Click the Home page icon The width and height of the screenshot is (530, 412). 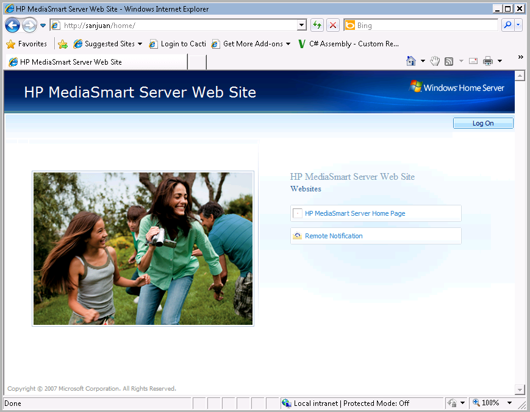411,61
